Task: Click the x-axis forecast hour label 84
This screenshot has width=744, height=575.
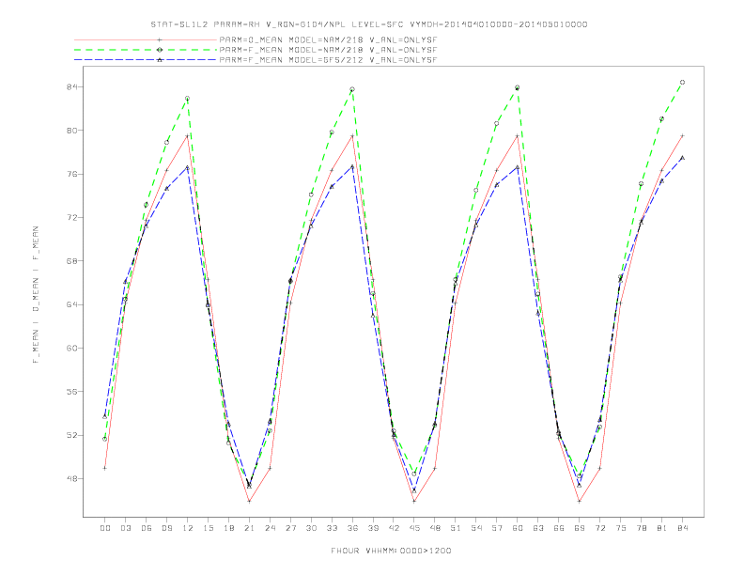Action: tap(683, 528)
